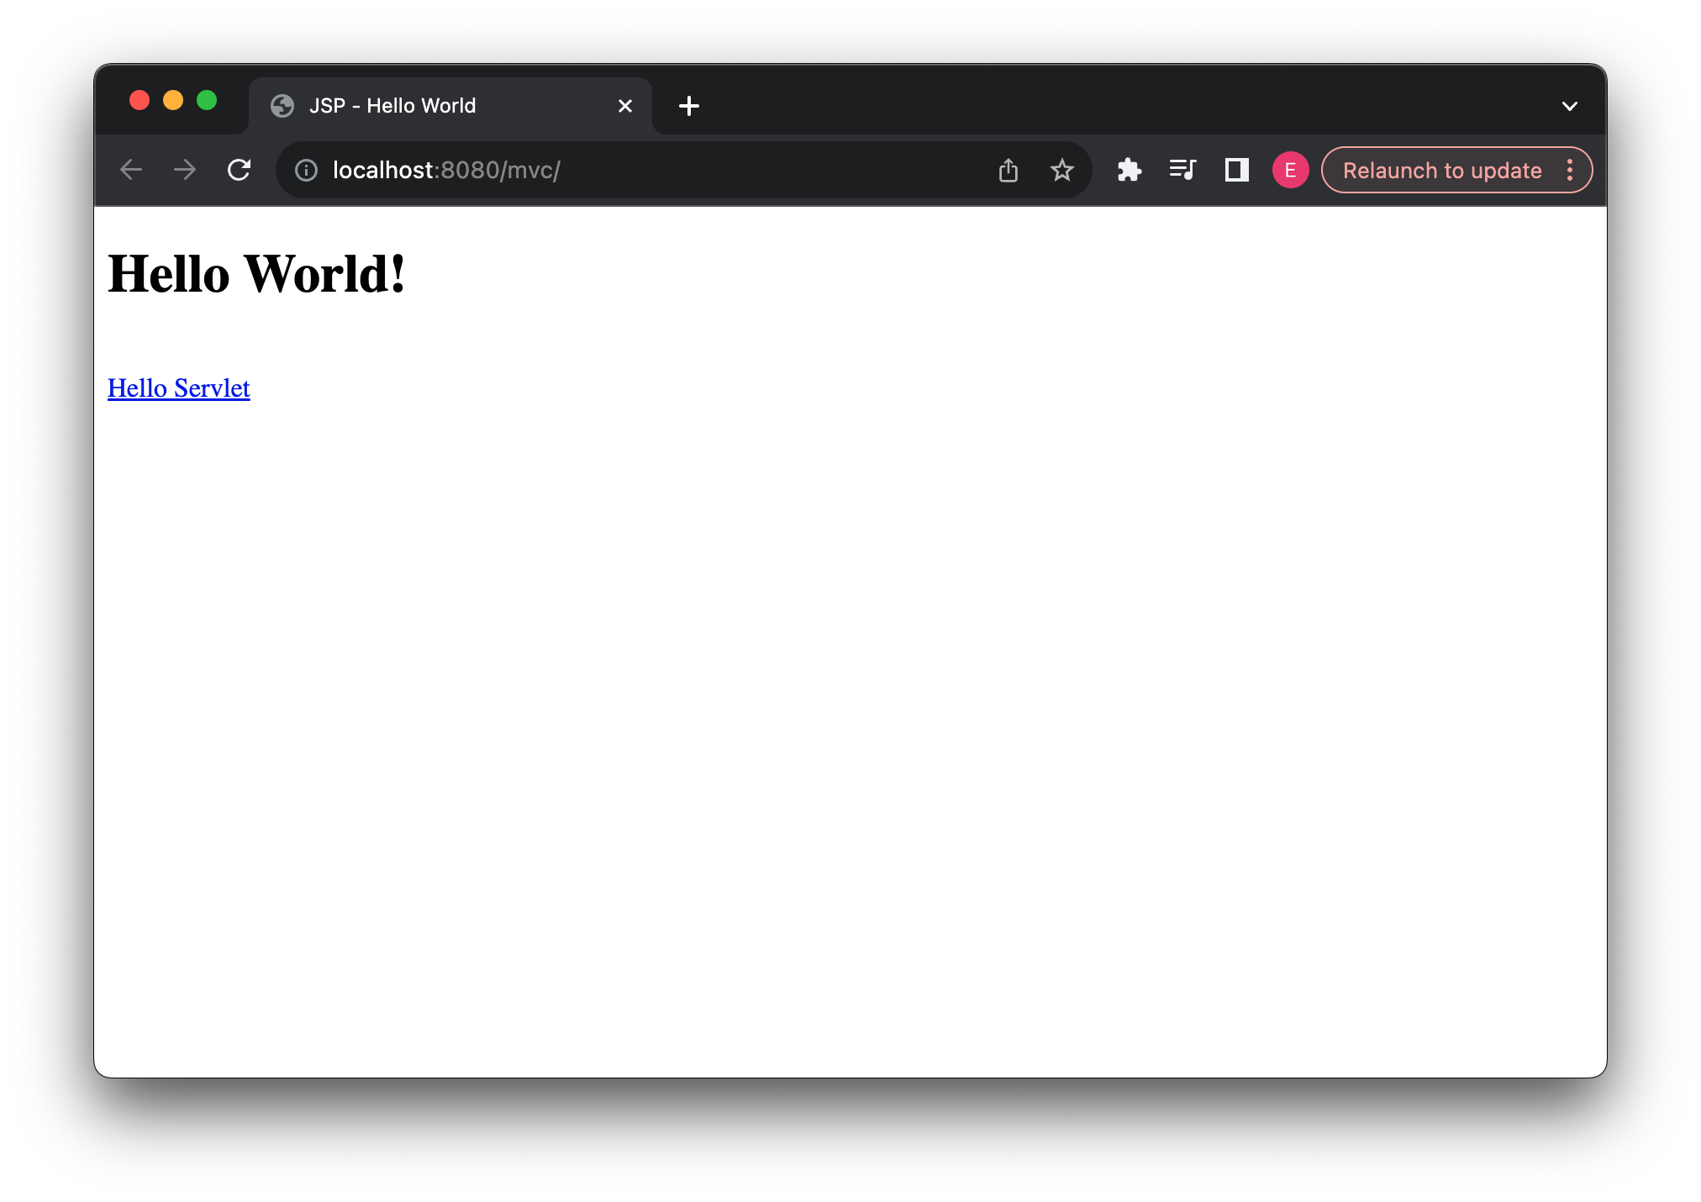Click the forward navigation arrow
The height and width of the screenshot is (1202, 1701).
pos(185,170)
